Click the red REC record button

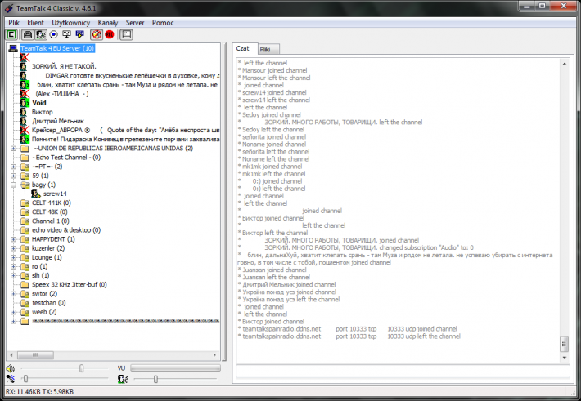click(x=110, y=34)
